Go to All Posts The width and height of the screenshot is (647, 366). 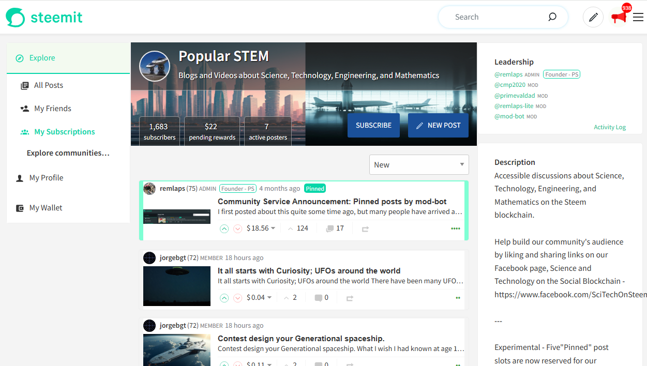pos(49,85)
